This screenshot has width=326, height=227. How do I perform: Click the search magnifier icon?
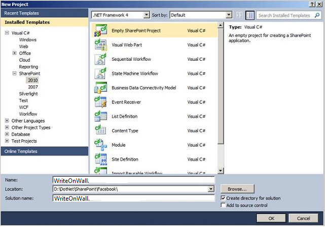coord(317,15)
